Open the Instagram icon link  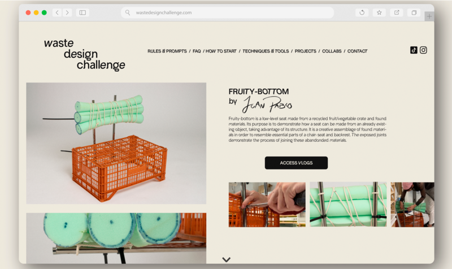tap(423, 50)
